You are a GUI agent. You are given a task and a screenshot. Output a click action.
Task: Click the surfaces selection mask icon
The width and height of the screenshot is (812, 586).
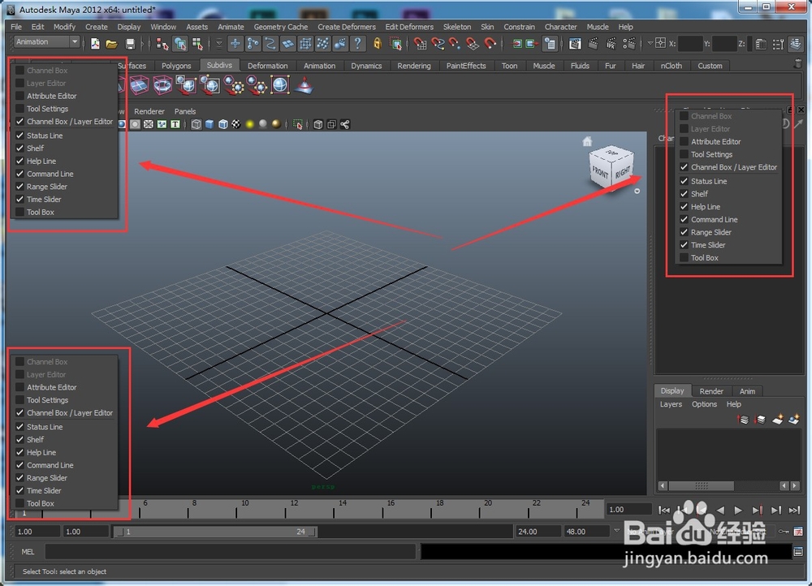(287, 44)
